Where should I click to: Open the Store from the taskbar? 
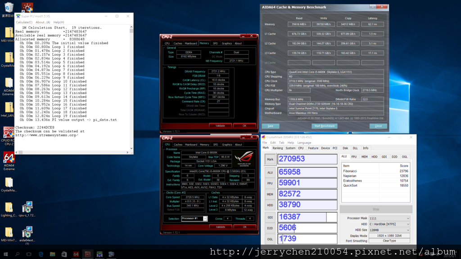point(64,254)
